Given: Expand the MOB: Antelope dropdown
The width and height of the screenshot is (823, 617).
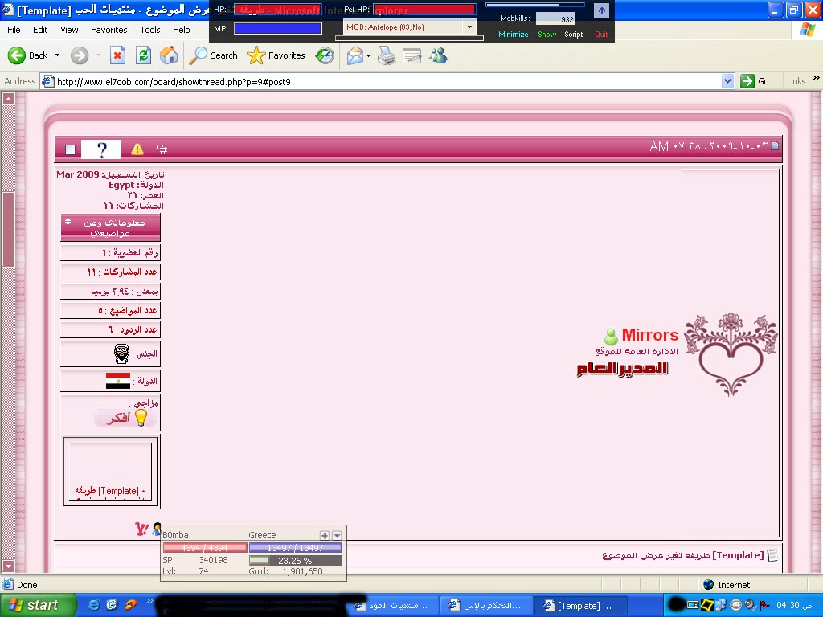Looking at the screenshot, I should coord(469,27).
